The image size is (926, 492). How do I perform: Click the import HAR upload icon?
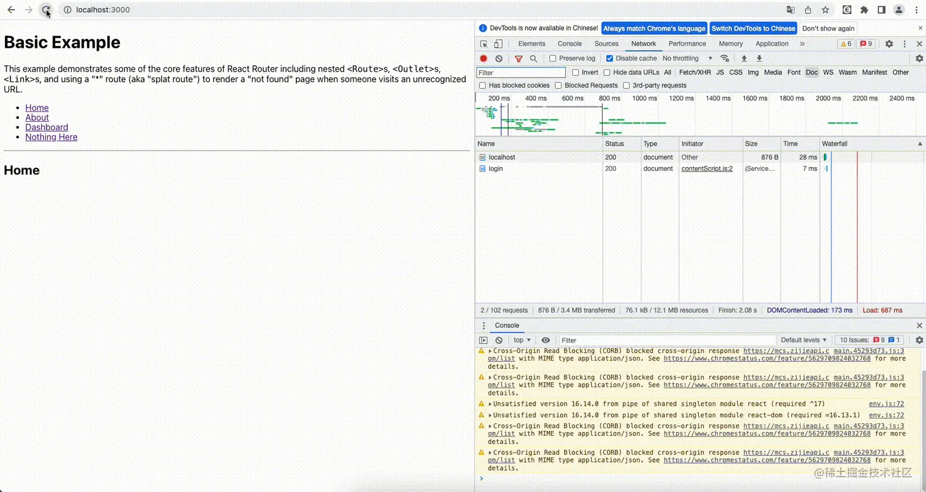[x=744, y=58]
